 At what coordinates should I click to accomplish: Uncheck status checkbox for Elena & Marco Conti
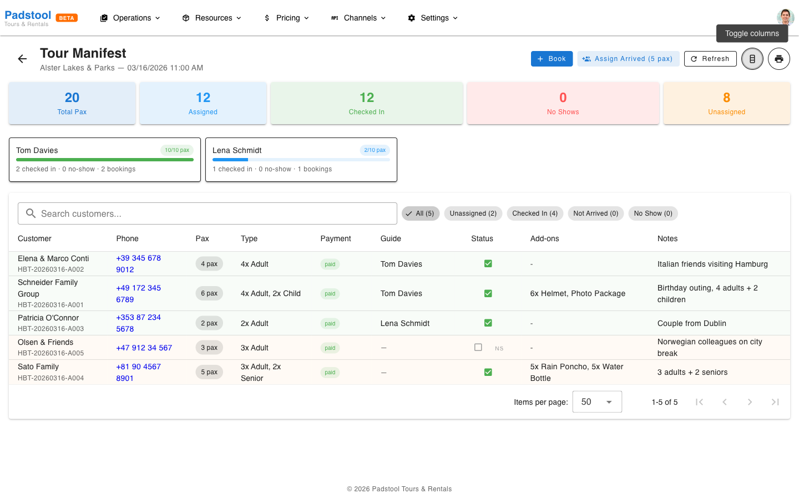488,263
